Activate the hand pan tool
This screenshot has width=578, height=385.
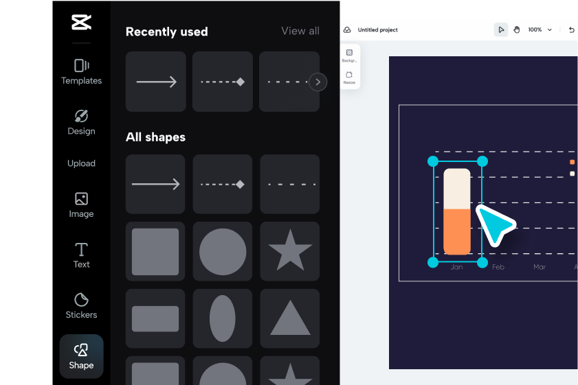point(517,30)
